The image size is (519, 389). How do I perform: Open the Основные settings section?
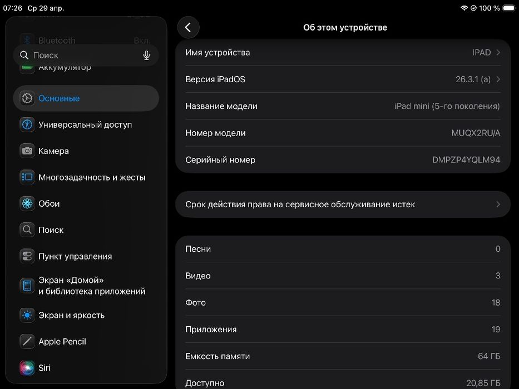[x=86, y=98]
